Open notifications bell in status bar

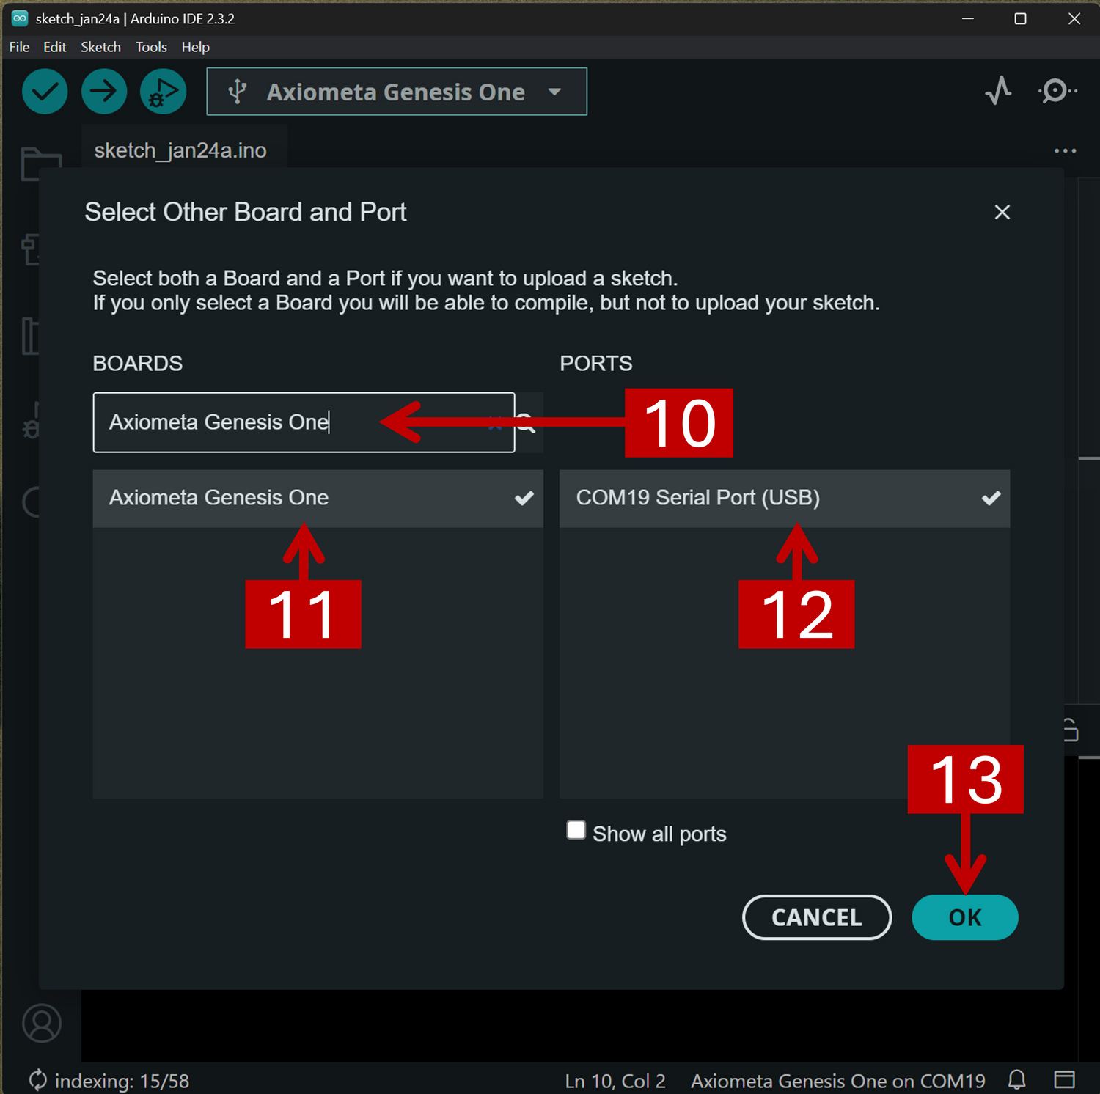(x=1016, y=1079)
